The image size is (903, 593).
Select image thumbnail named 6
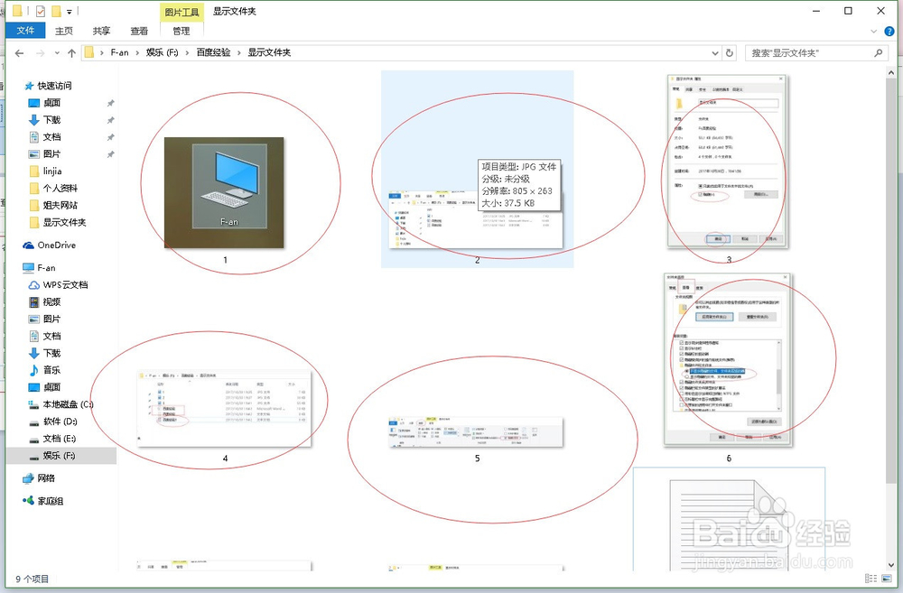(x=727, y=360)
